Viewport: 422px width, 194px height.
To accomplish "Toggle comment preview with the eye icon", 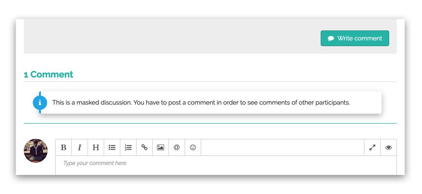I will (x=389, y=147).
